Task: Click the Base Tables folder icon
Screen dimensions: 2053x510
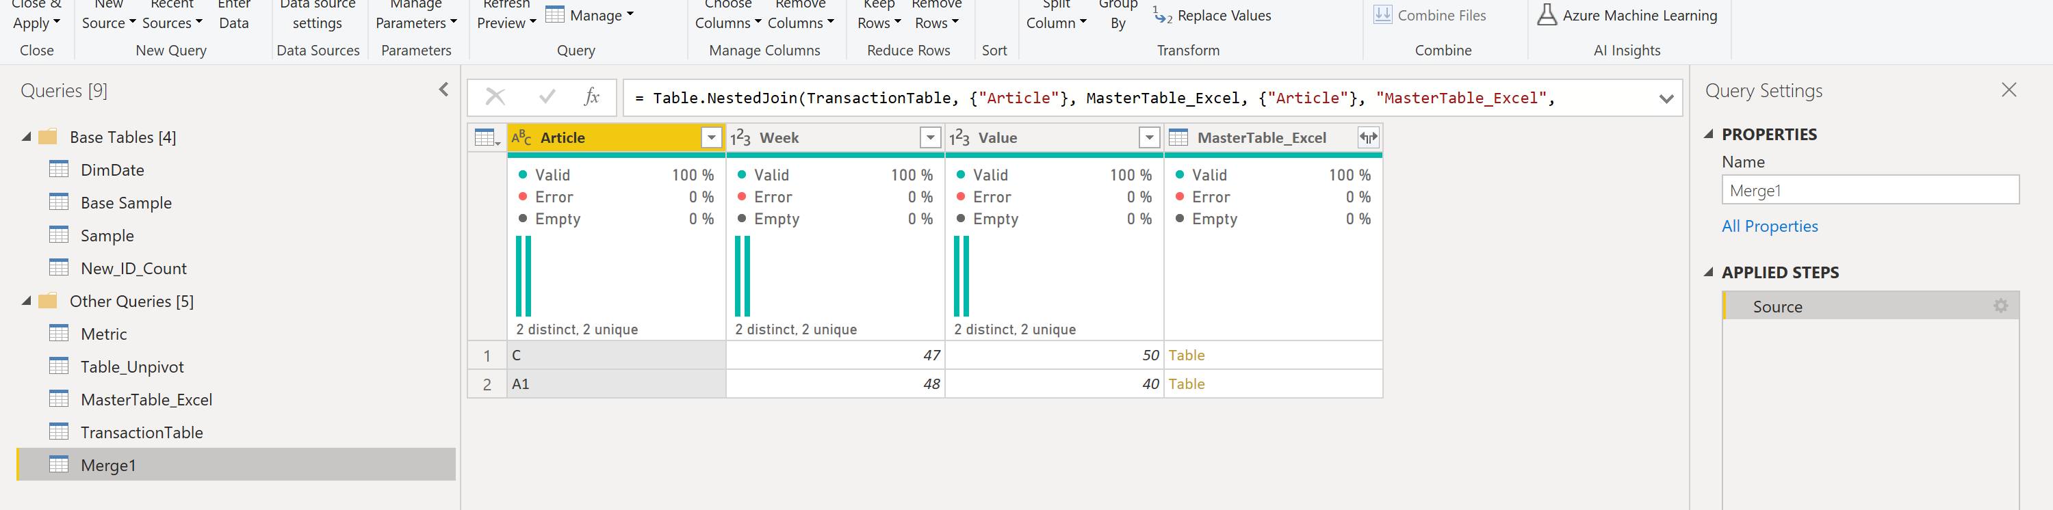Action: (x=48, y=136)
